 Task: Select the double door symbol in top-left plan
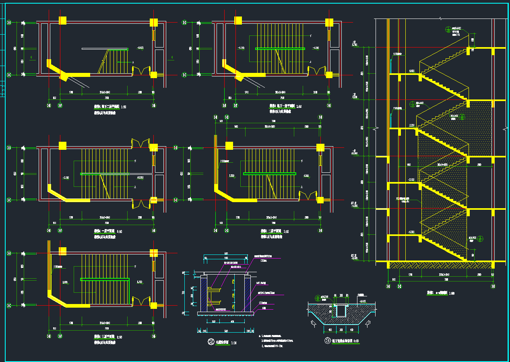[x=142, y=70]
